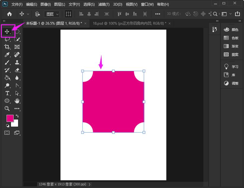Open the 调整 panel
Viewport: 244px width, 188px height.
(231, 83)
